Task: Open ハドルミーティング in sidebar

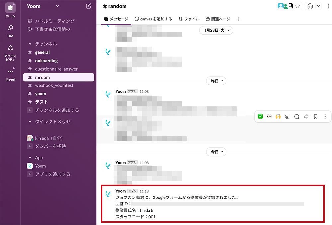Action: point(51,21)
